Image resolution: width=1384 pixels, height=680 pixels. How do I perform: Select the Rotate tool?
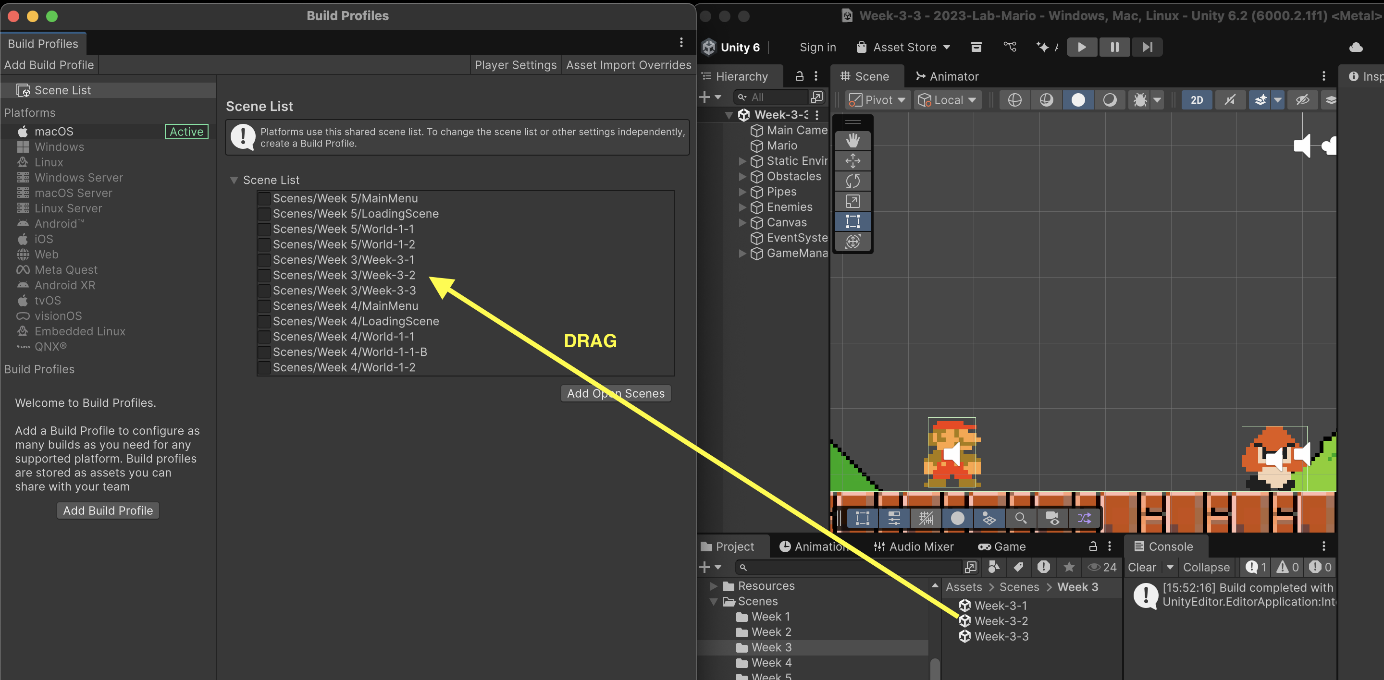tap(853, 181)
